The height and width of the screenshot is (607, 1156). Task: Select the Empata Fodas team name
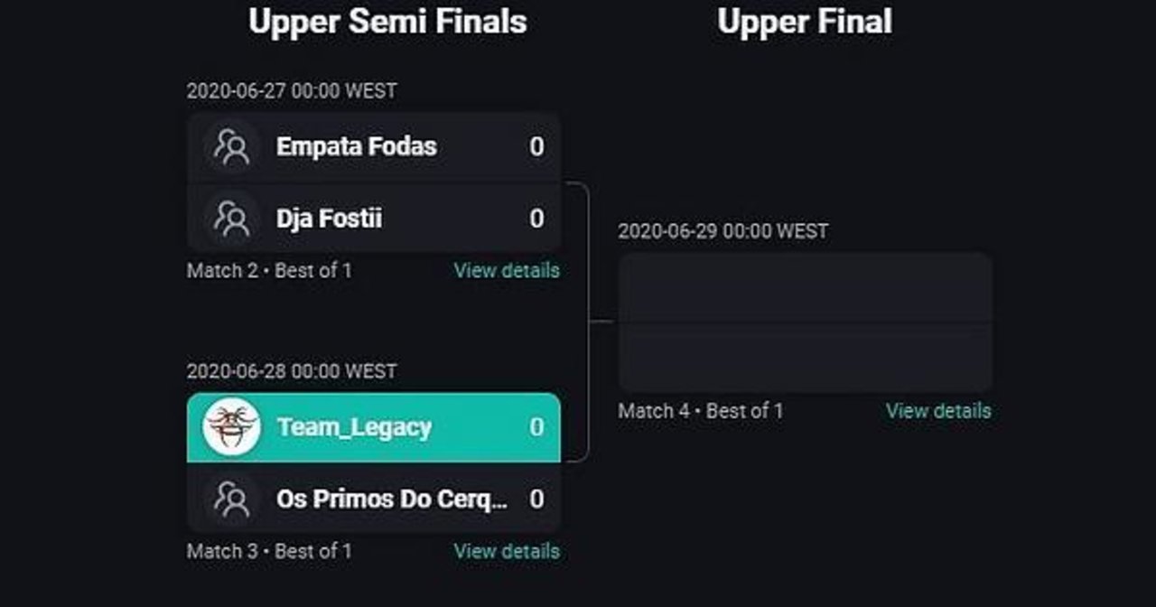pos(356,147)
